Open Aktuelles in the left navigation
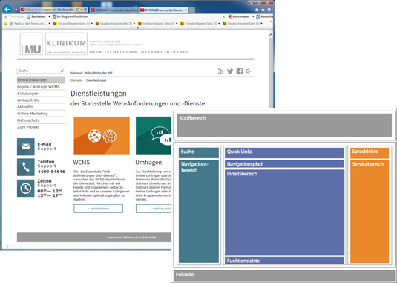 pyautogui.click(x=41, y=107)
